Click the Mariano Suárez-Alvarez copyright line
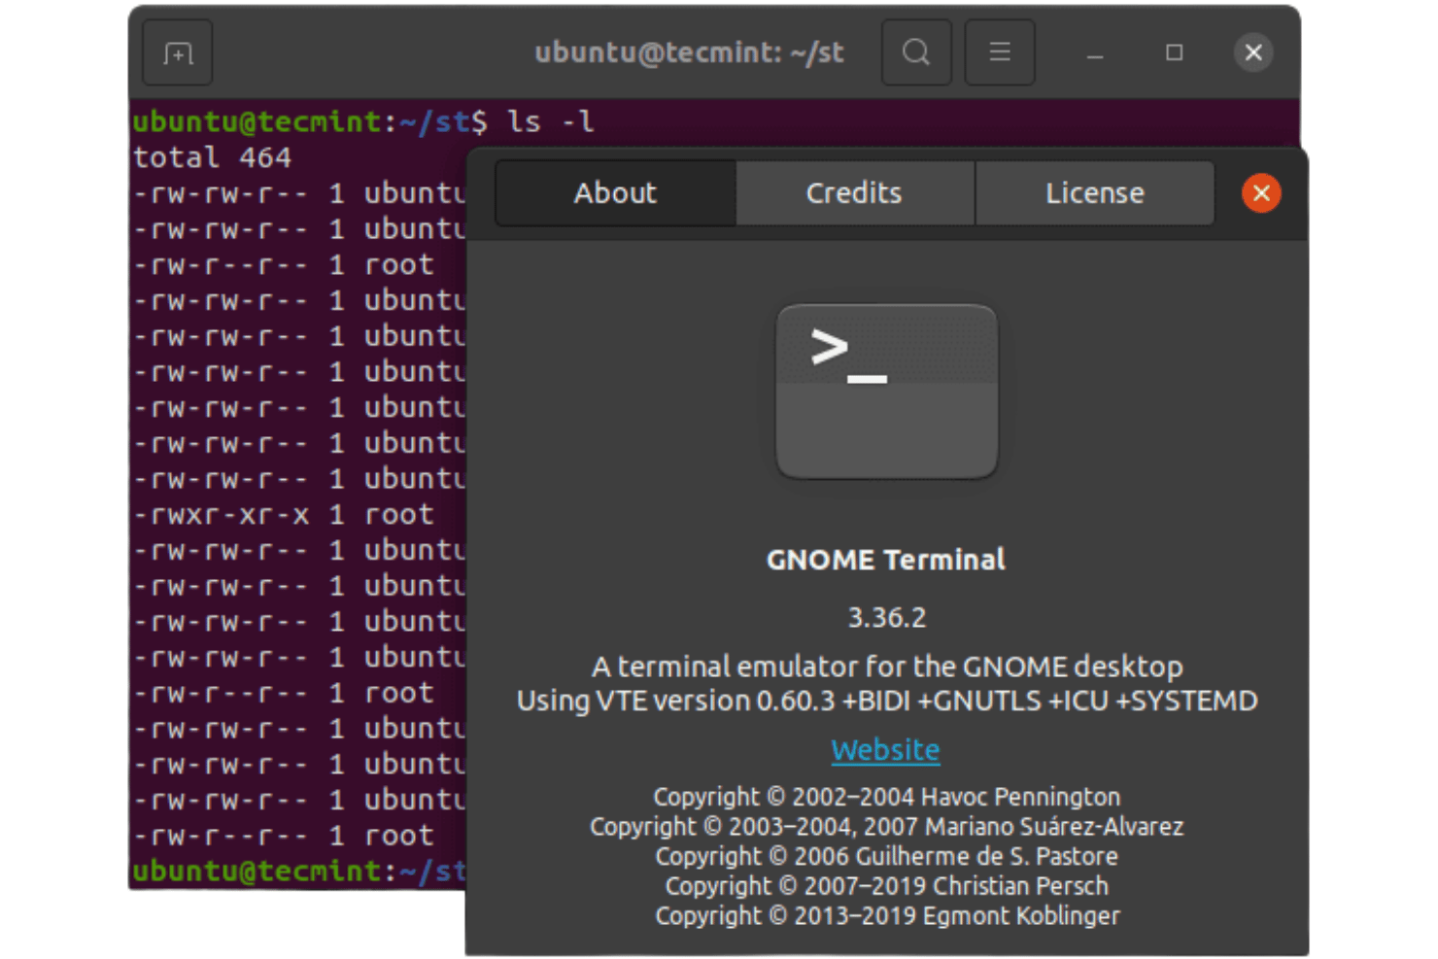The height and width of the screenshot is (959, 1438). tap(887, 827)
